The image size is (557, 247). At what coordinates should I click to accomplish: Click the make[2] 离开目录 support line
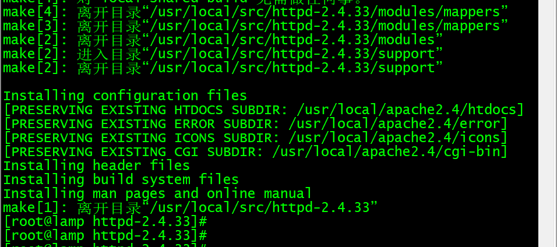(223, 68)
